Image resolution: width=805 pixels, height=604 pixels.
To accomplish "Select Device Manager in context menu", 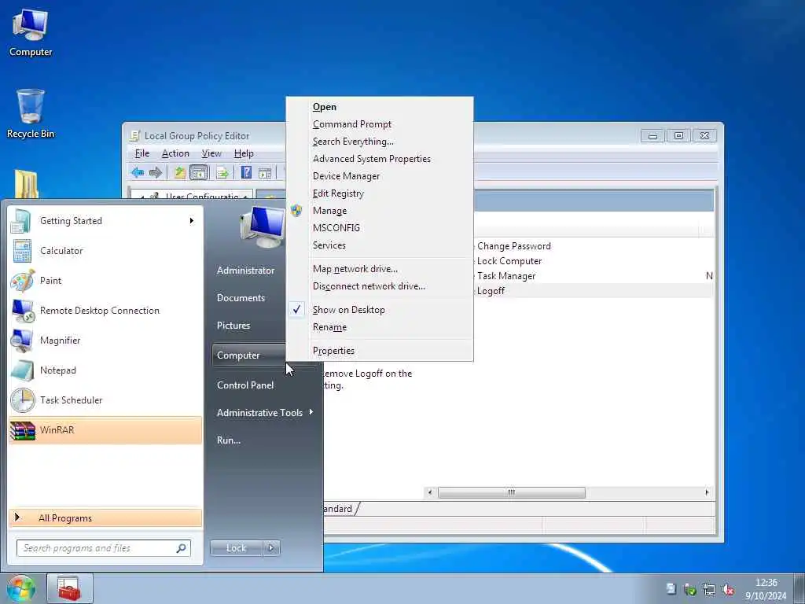I will 380,176.
